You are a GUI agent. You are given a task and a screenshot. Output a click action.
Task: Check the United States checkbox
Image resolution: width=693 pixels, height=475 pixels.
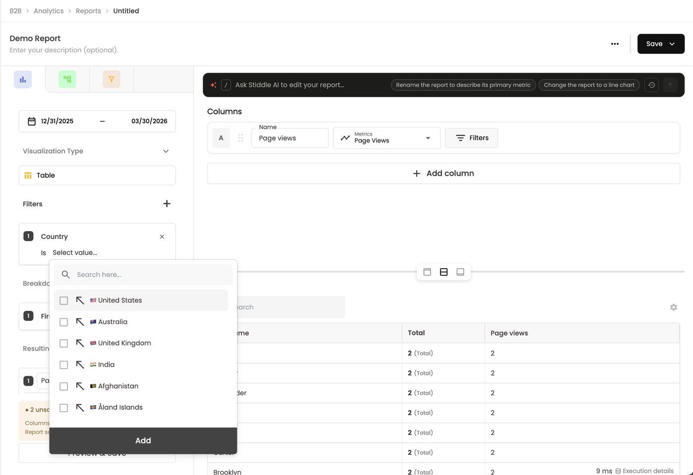tap(64, 301)
